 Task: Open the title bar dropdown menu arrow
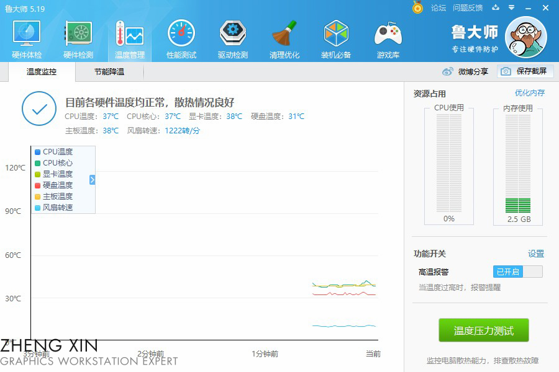[512, 7]
